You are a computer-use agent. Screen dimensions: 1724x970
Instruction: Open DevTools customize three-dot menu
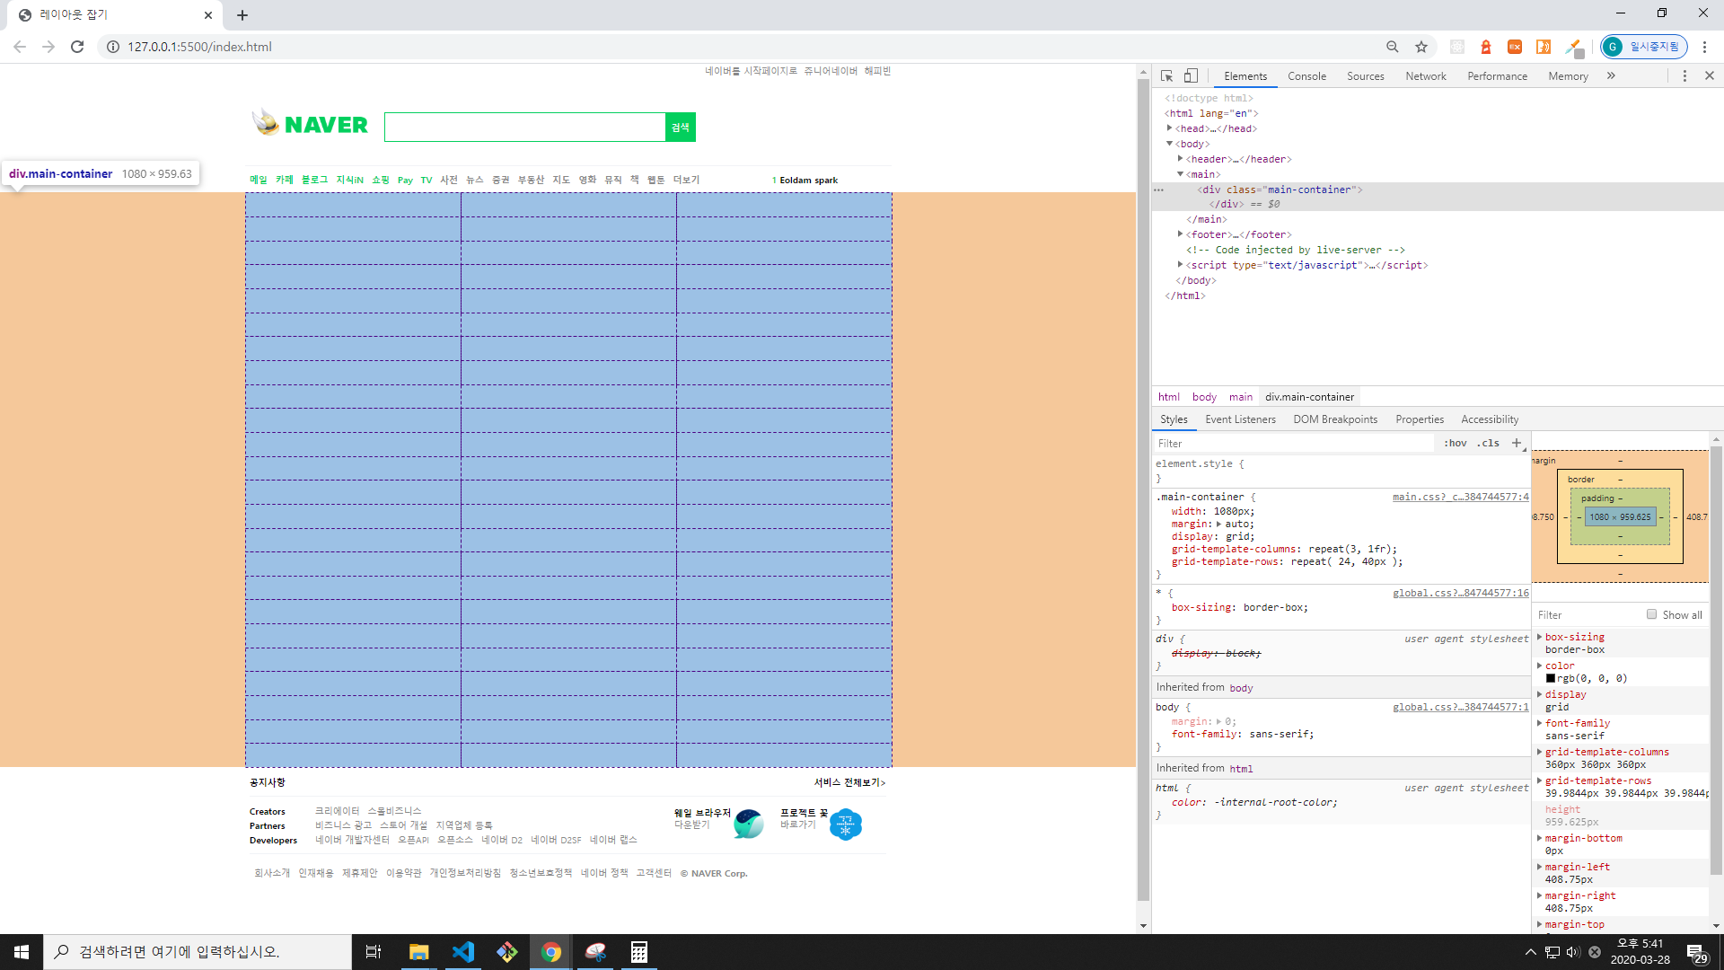(x=1684, y=76)
